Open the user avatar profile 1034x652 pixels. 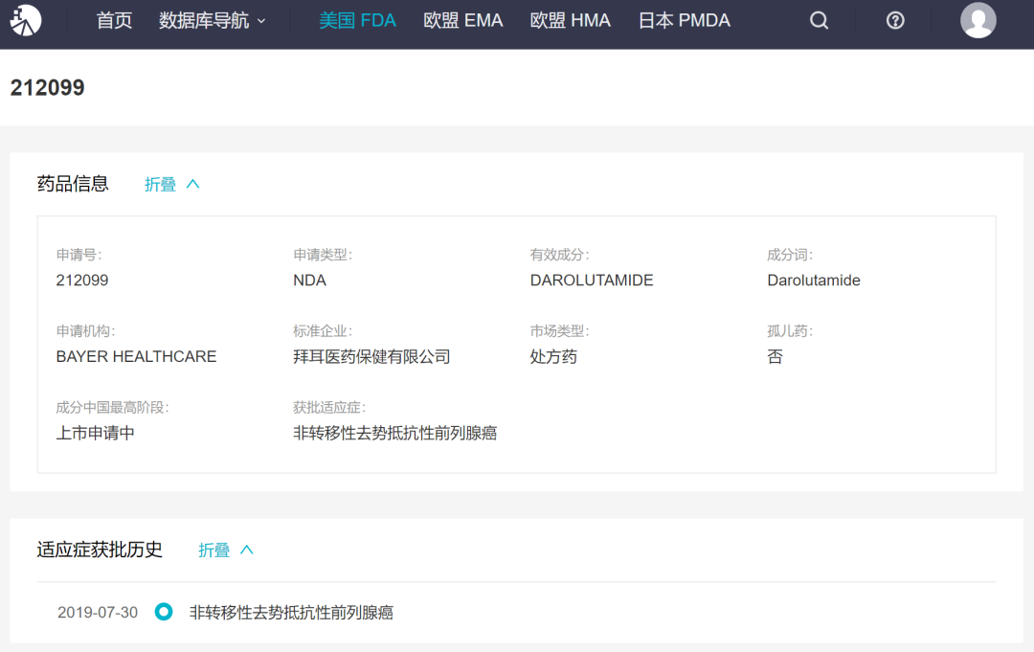click(x=978, y=20)
